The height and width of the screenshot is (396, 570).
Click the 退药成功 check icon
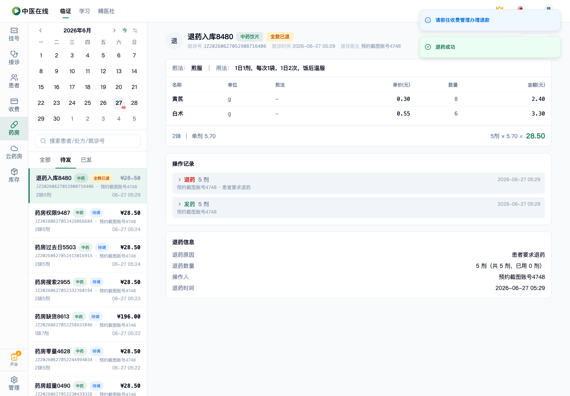click(428, 47)
